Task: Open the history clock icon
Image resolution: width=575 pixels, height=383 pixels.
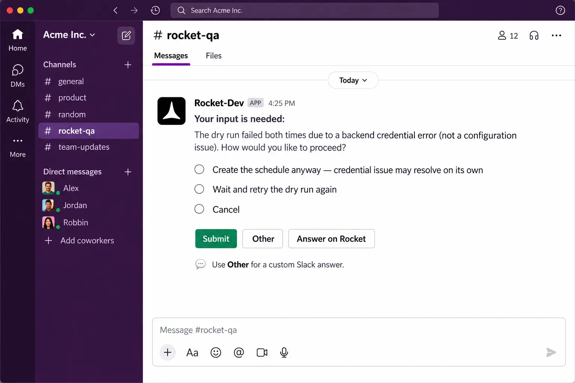Action: coord(155,10)
